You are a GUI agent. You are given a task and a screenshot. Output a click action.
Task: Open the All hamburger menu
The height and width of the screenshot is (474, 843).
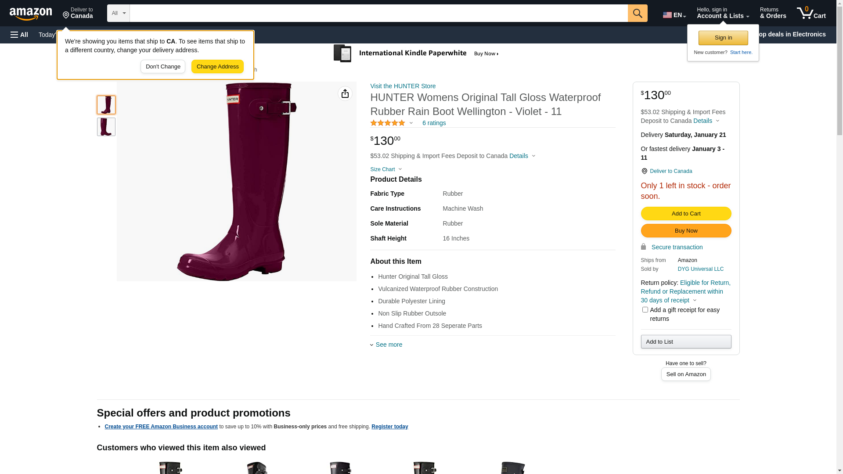point(19,35)
